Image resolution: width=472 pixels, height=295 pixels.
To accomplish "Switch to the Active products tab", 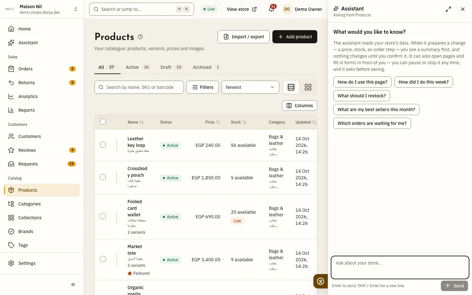I will point(138,67).
